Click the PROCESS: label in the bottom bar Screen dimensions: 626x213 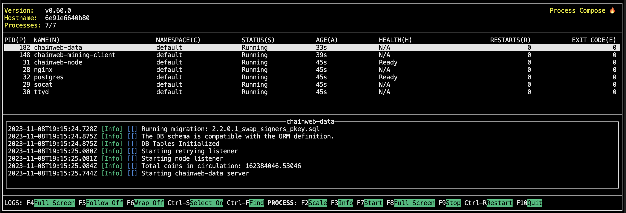pos(283,203)
